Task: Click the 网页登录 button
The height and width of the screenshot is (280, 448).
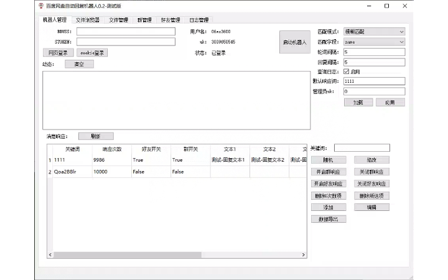Action: (x=58, y=53)
